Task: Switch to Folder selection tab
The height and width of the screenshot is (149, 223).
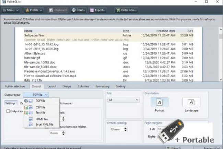Action: pos(15,86)
